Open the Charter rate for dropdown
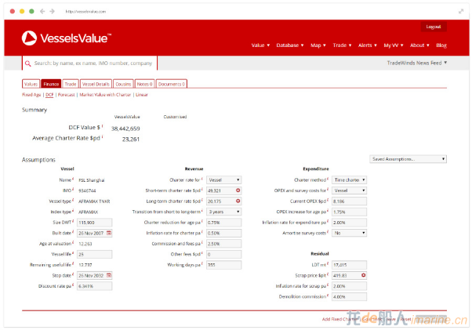472x330 pixels. point(223,180)
